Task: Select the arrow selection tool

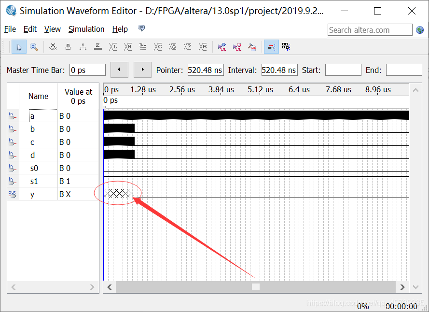Action: click(19, 47)
